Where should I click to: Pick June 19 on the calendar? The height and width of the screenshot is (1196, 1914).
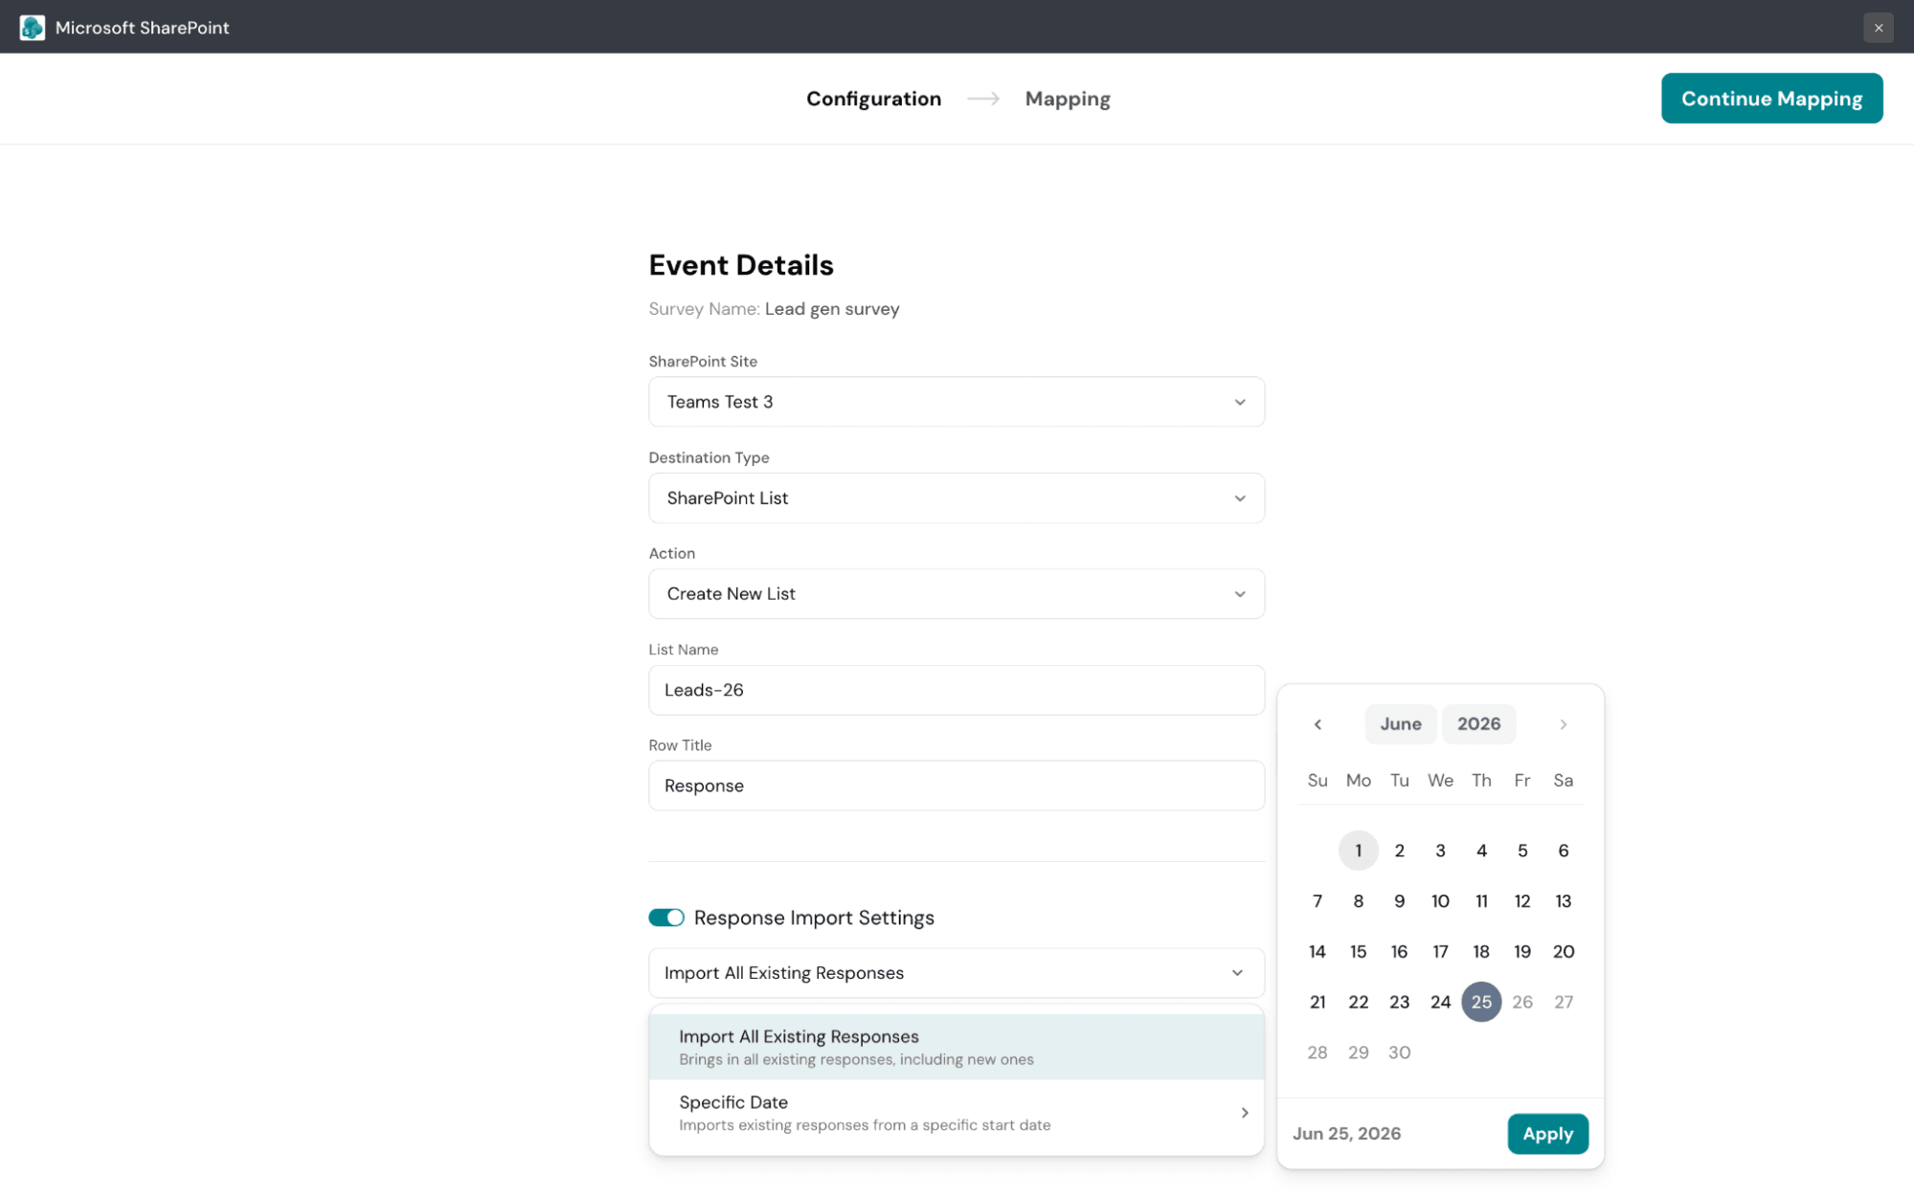1522,951
